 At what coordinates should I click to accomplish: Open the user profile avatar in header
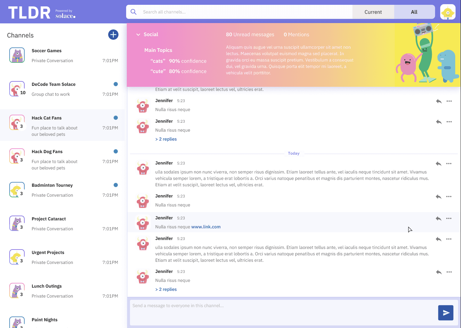[x=448, y=12]
